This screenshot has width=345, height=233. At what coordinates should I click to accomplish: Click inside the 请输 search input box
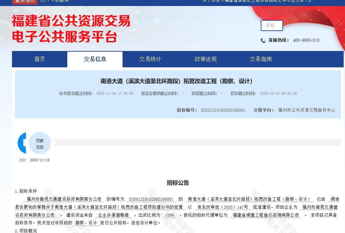tap(272, 25)
